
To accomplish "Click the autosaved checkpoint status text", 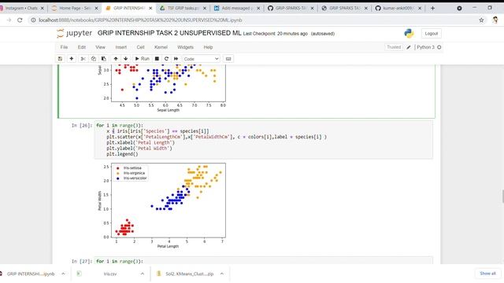I will point(323,34).
